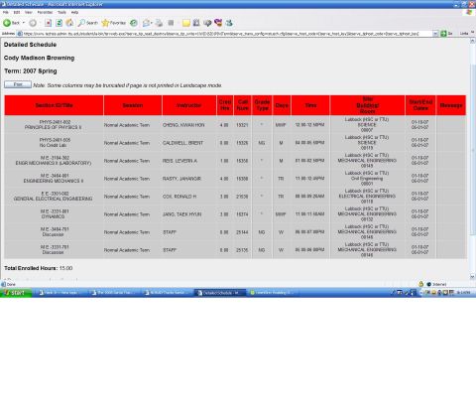Screen dimensions: 476x412
Task: Click the Internet zone status indicator
Action: (436, 284)
